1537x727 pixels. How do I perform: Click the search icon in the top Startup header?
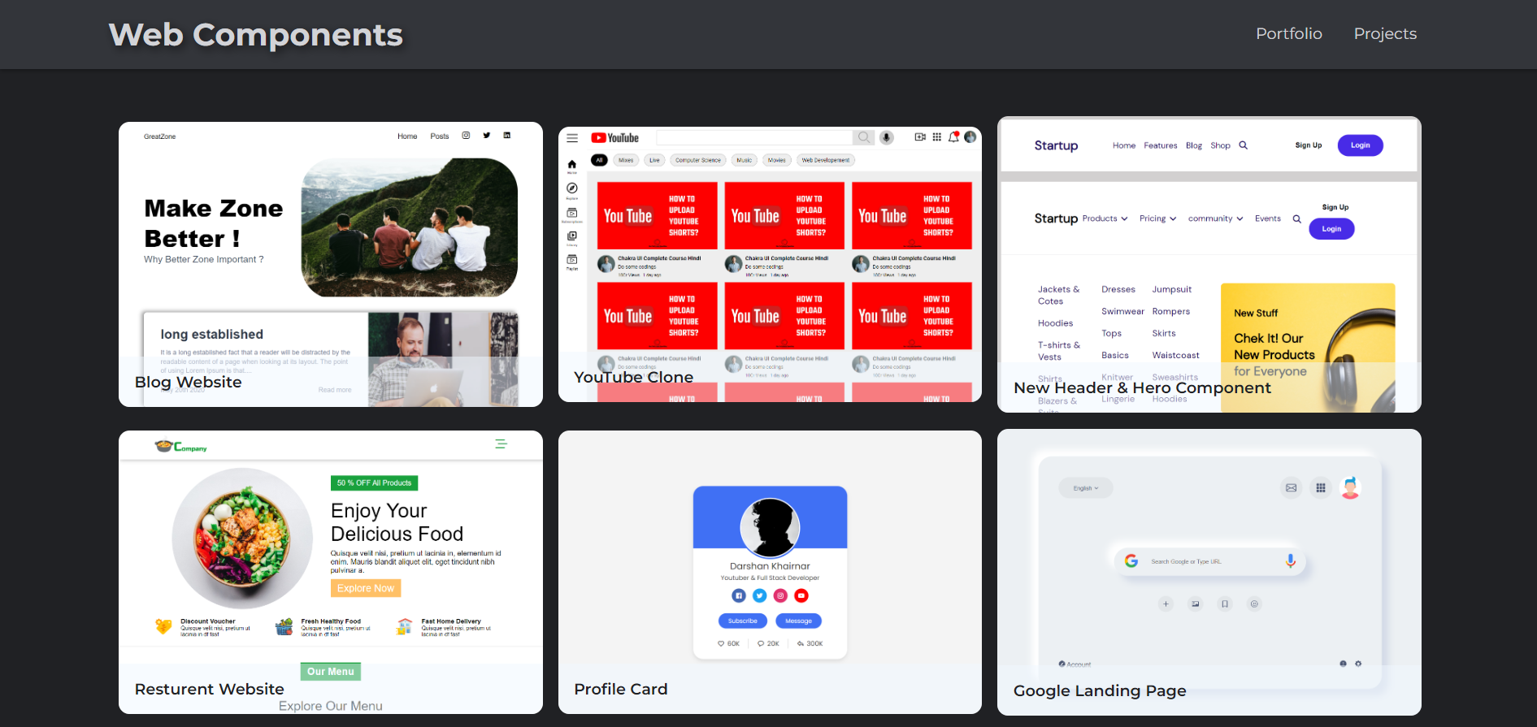point(1243,145)
